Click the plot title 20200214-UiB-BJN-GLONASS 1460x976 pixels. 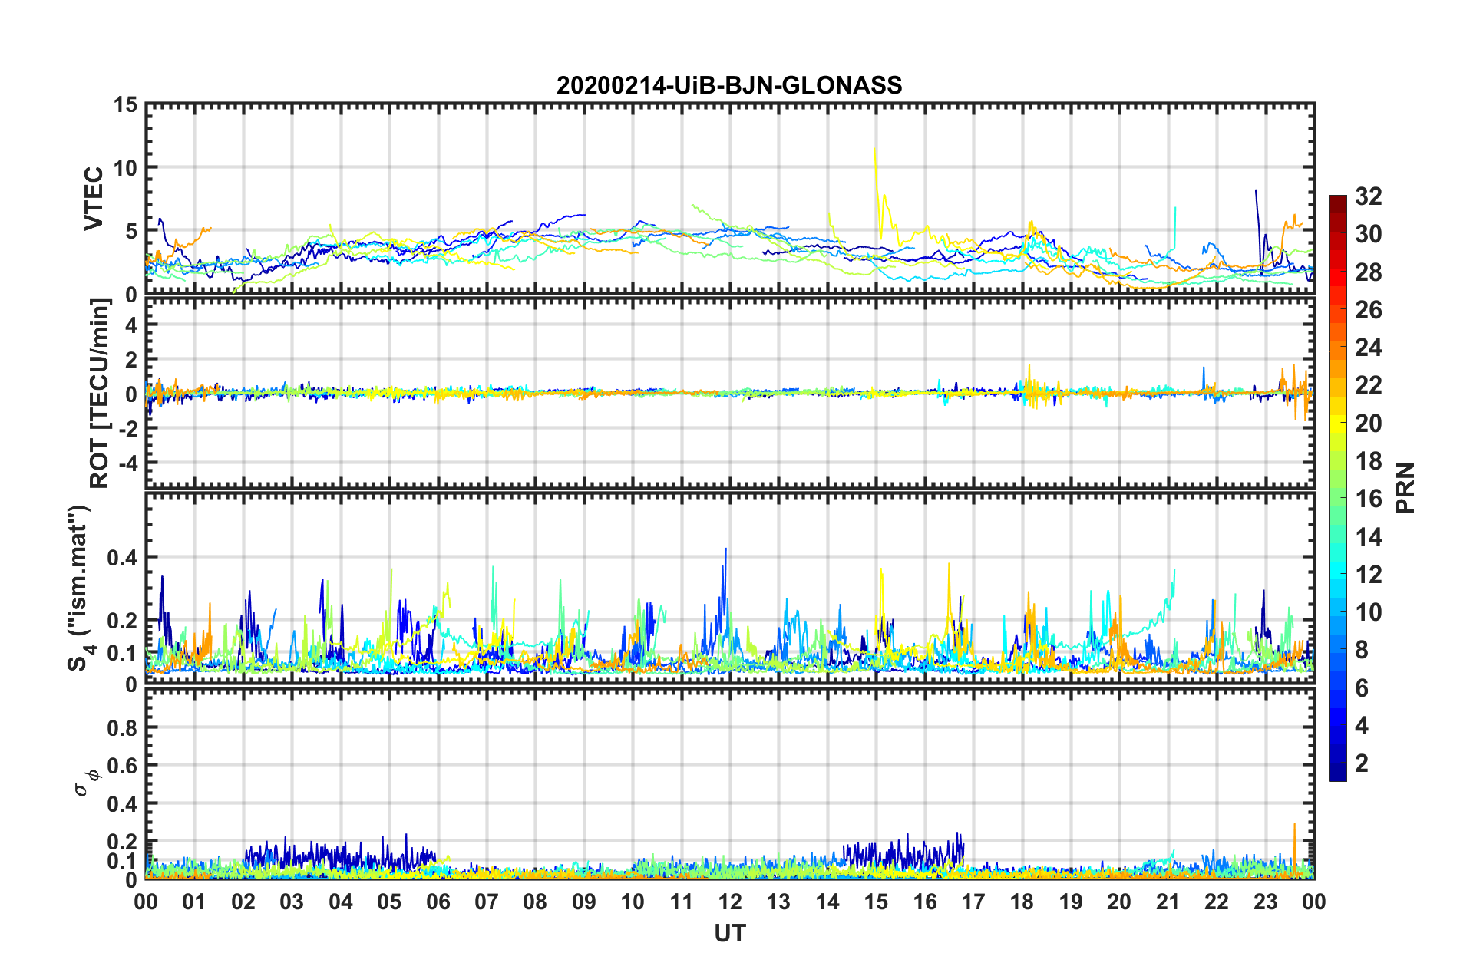pyautogui.click(x=729, y=85)
